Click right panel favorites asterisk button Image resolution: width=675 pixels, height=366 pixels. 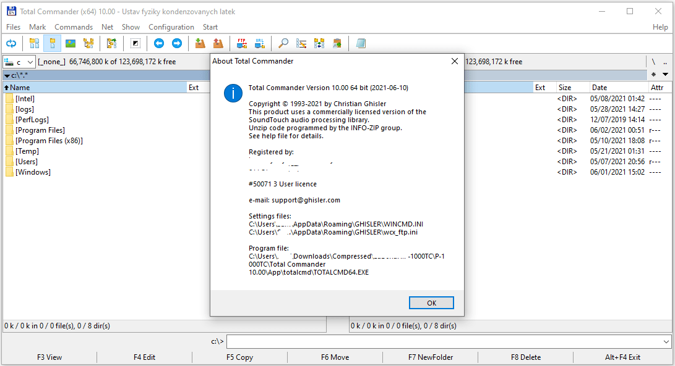pos(653,75)
